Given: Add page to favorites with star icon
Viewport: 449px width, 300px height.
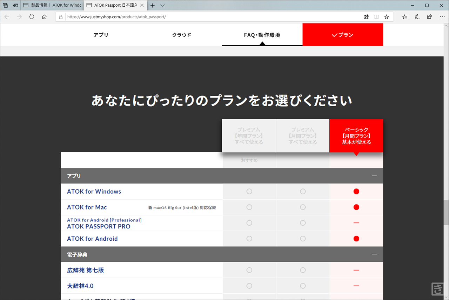Looking at the screenshot, I should pos(387,17).
